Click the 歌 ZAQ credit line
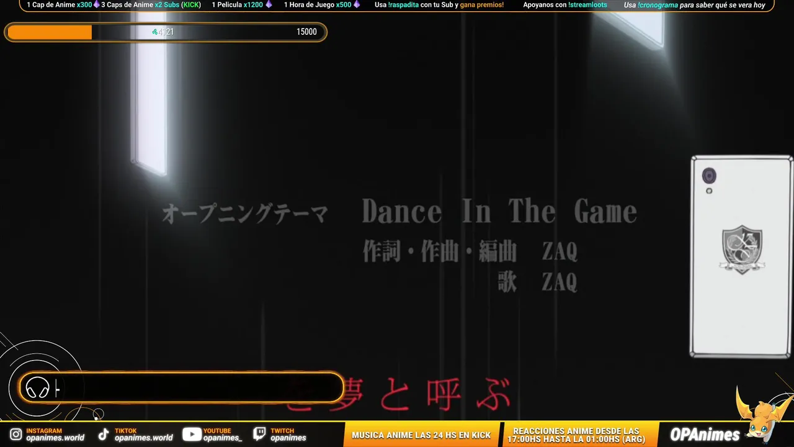794x447 pixels. (537, 281)
